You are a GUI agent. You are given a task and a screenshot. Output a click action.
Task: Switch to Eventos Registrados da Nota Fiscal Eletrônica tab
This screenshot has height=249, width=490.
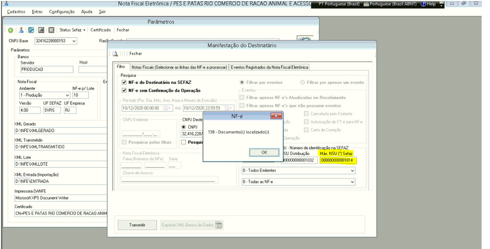(269, 67)
